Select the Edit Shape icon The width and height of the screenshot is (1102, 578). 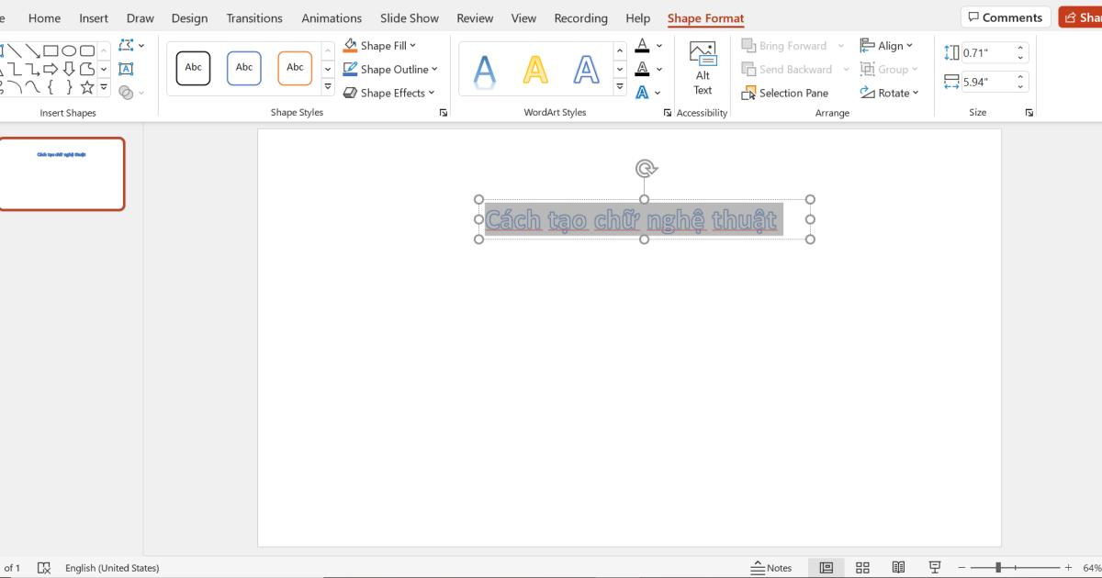(126, 44)
